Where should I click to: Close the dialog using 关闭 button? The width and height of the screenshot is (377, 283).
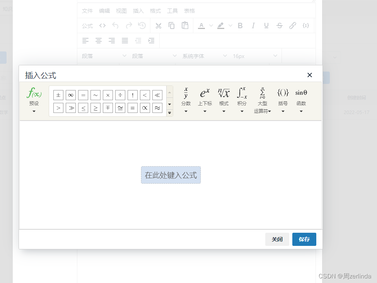pyautogui.click(x=277, y=239)
